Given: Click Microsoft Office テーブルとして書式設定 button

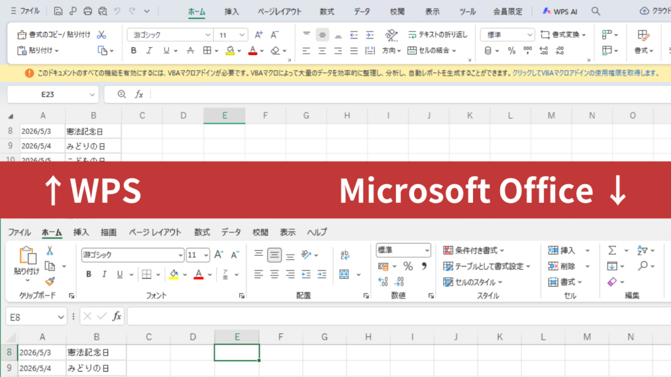Looking at the screenshot, I should [487, 266].
